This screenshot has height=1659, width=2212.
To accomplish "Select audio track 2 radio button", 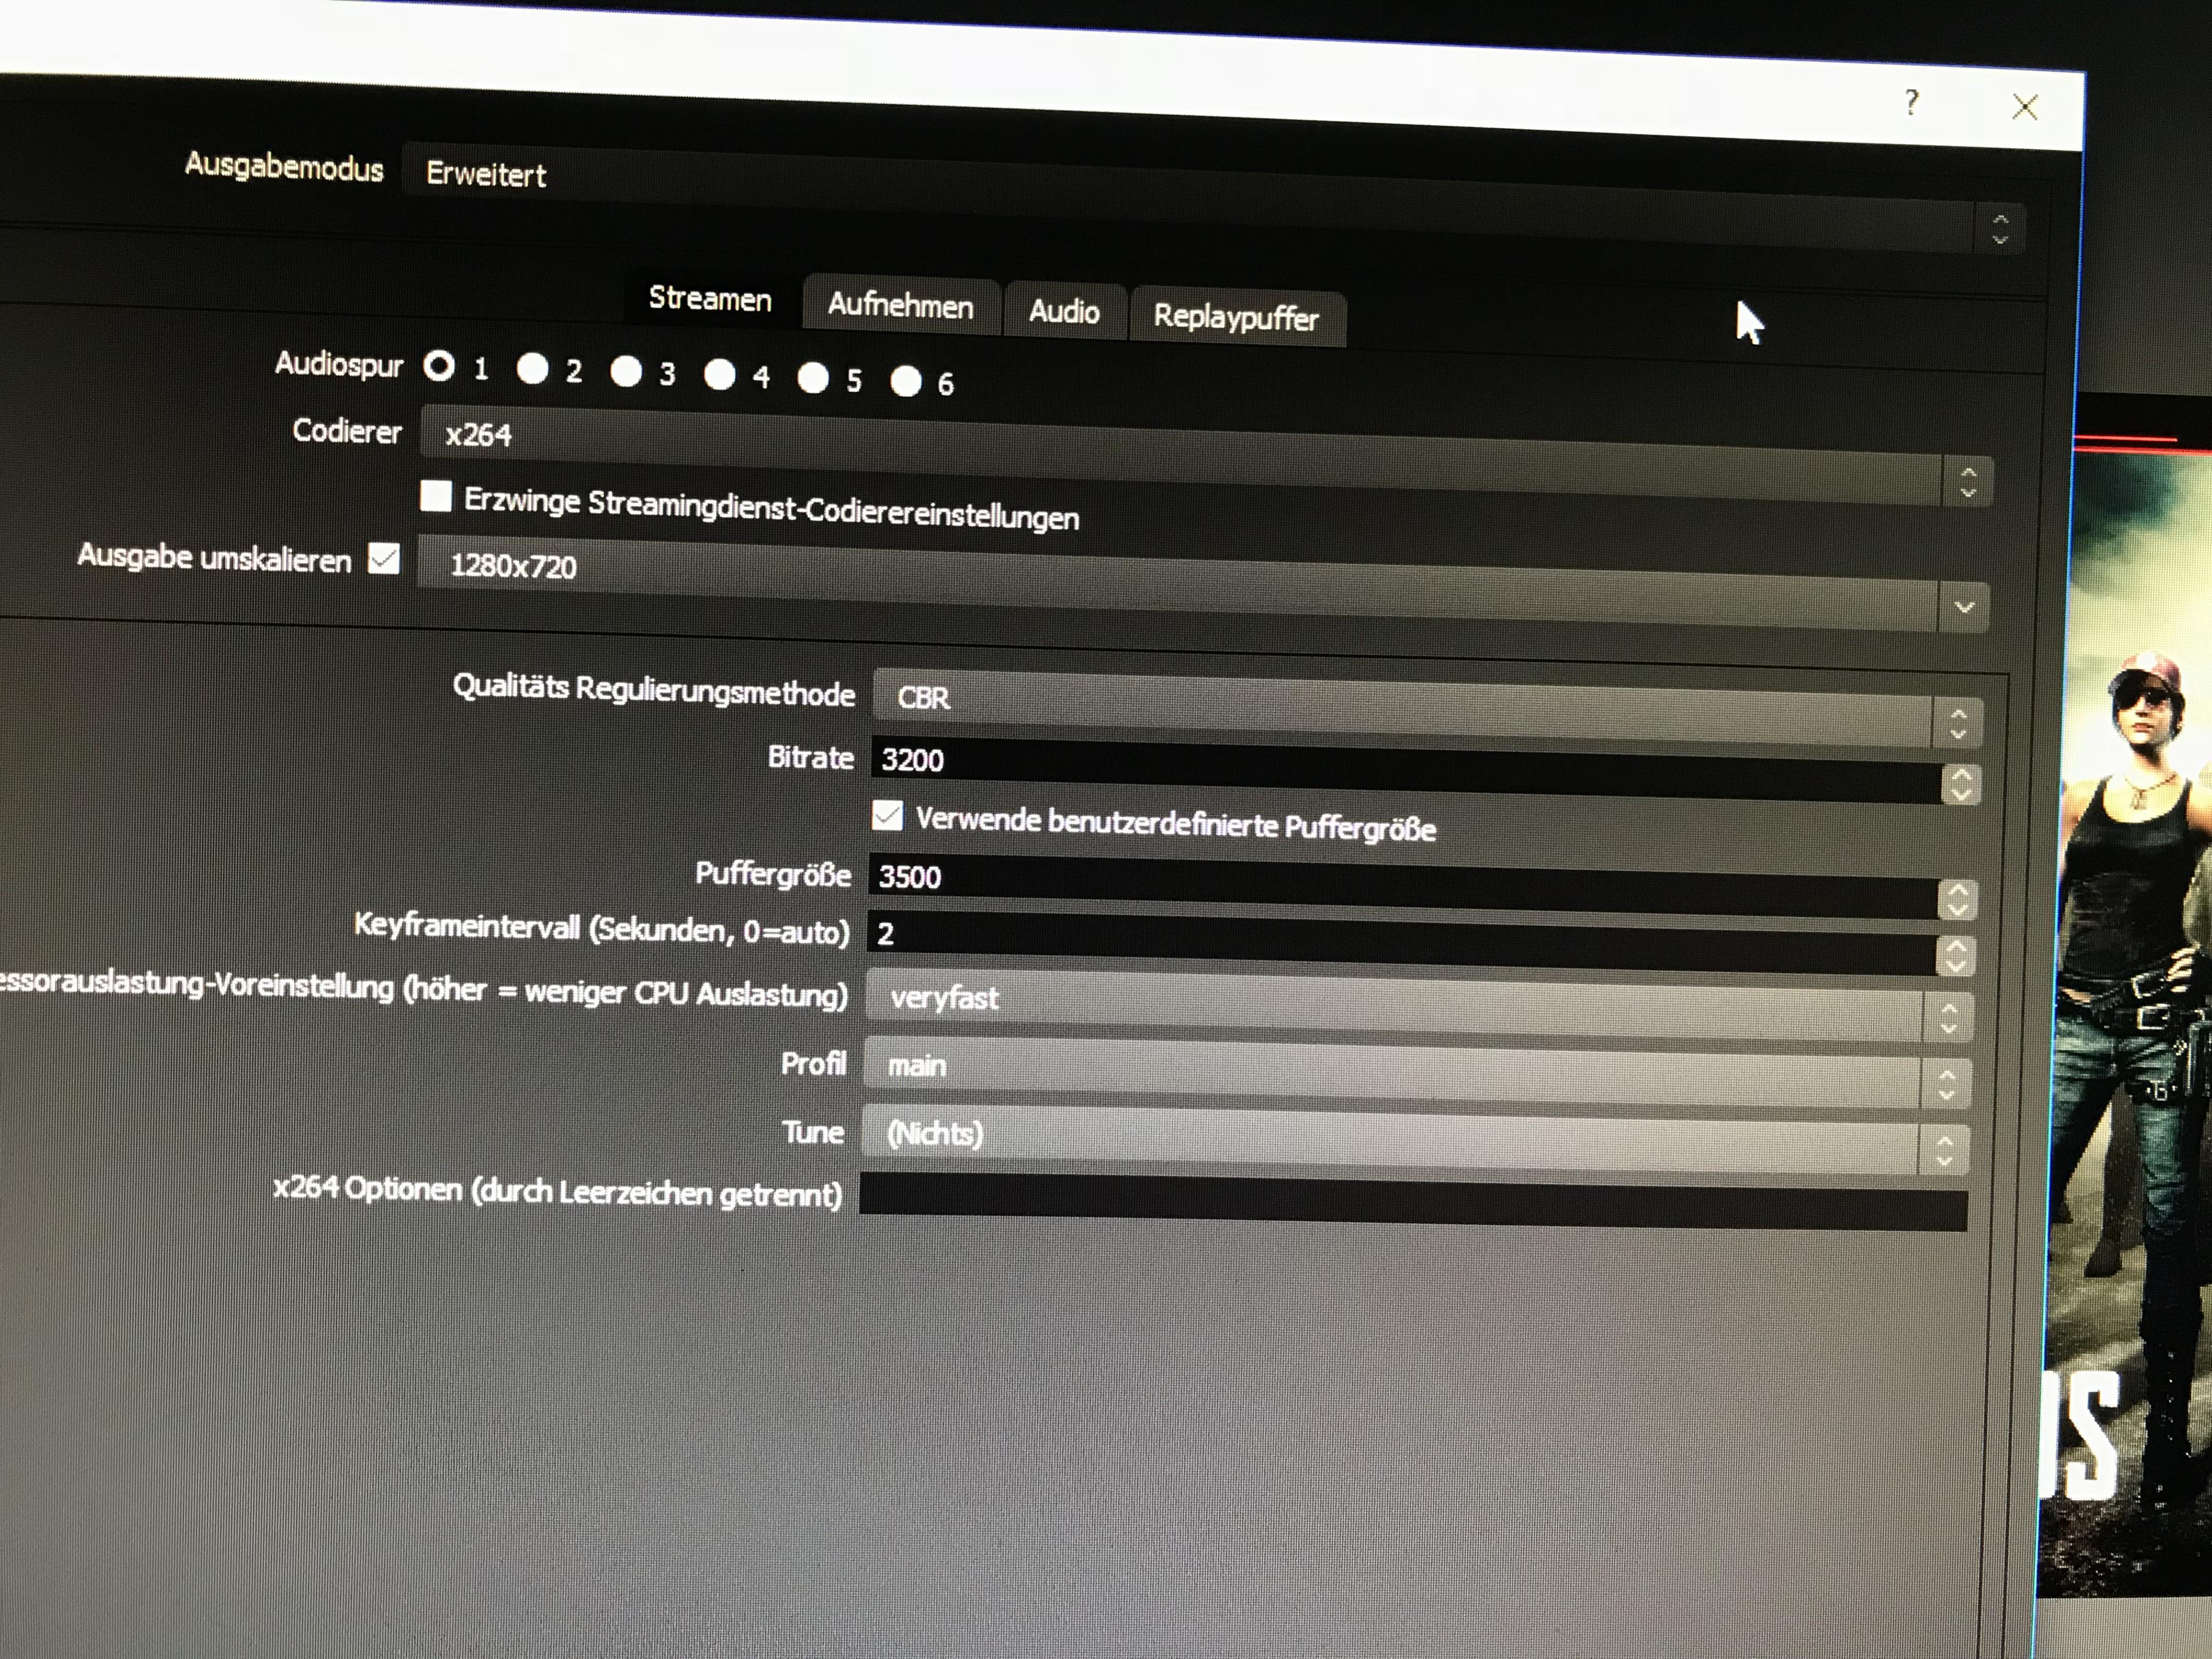I will [532, 369].
